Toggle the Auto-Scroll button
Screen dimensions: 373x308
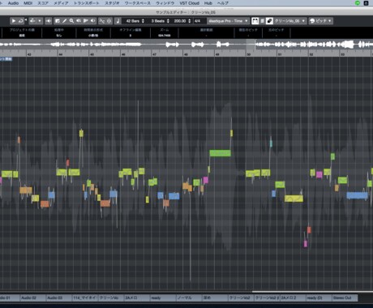[109, 21]
